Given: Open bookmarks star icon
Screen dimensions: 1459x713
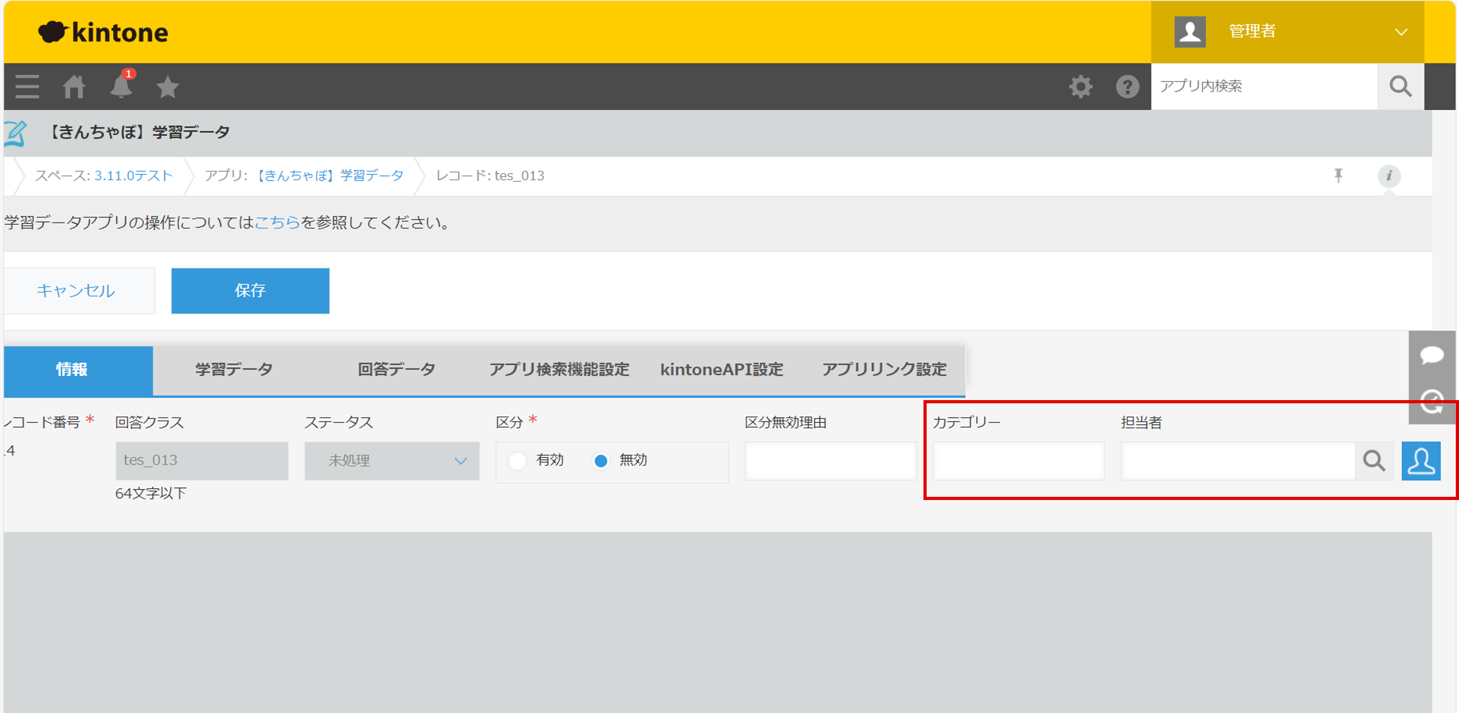Looking at the screenshot, I should coord(168,87).
